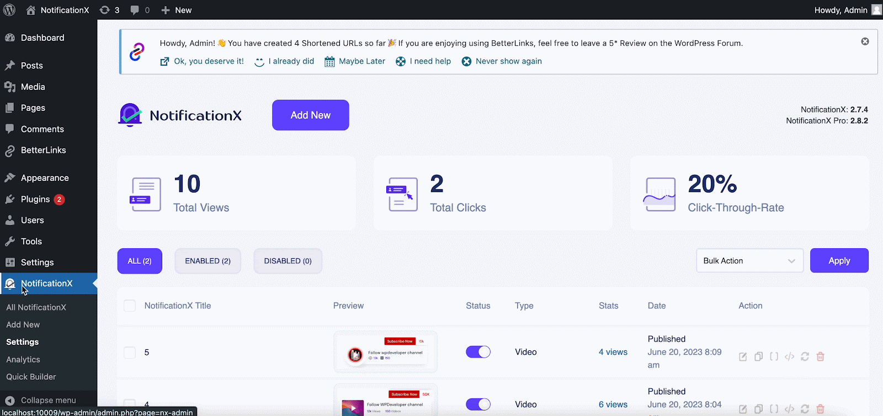Open the New content menu in admin bar

click(176, 10)
